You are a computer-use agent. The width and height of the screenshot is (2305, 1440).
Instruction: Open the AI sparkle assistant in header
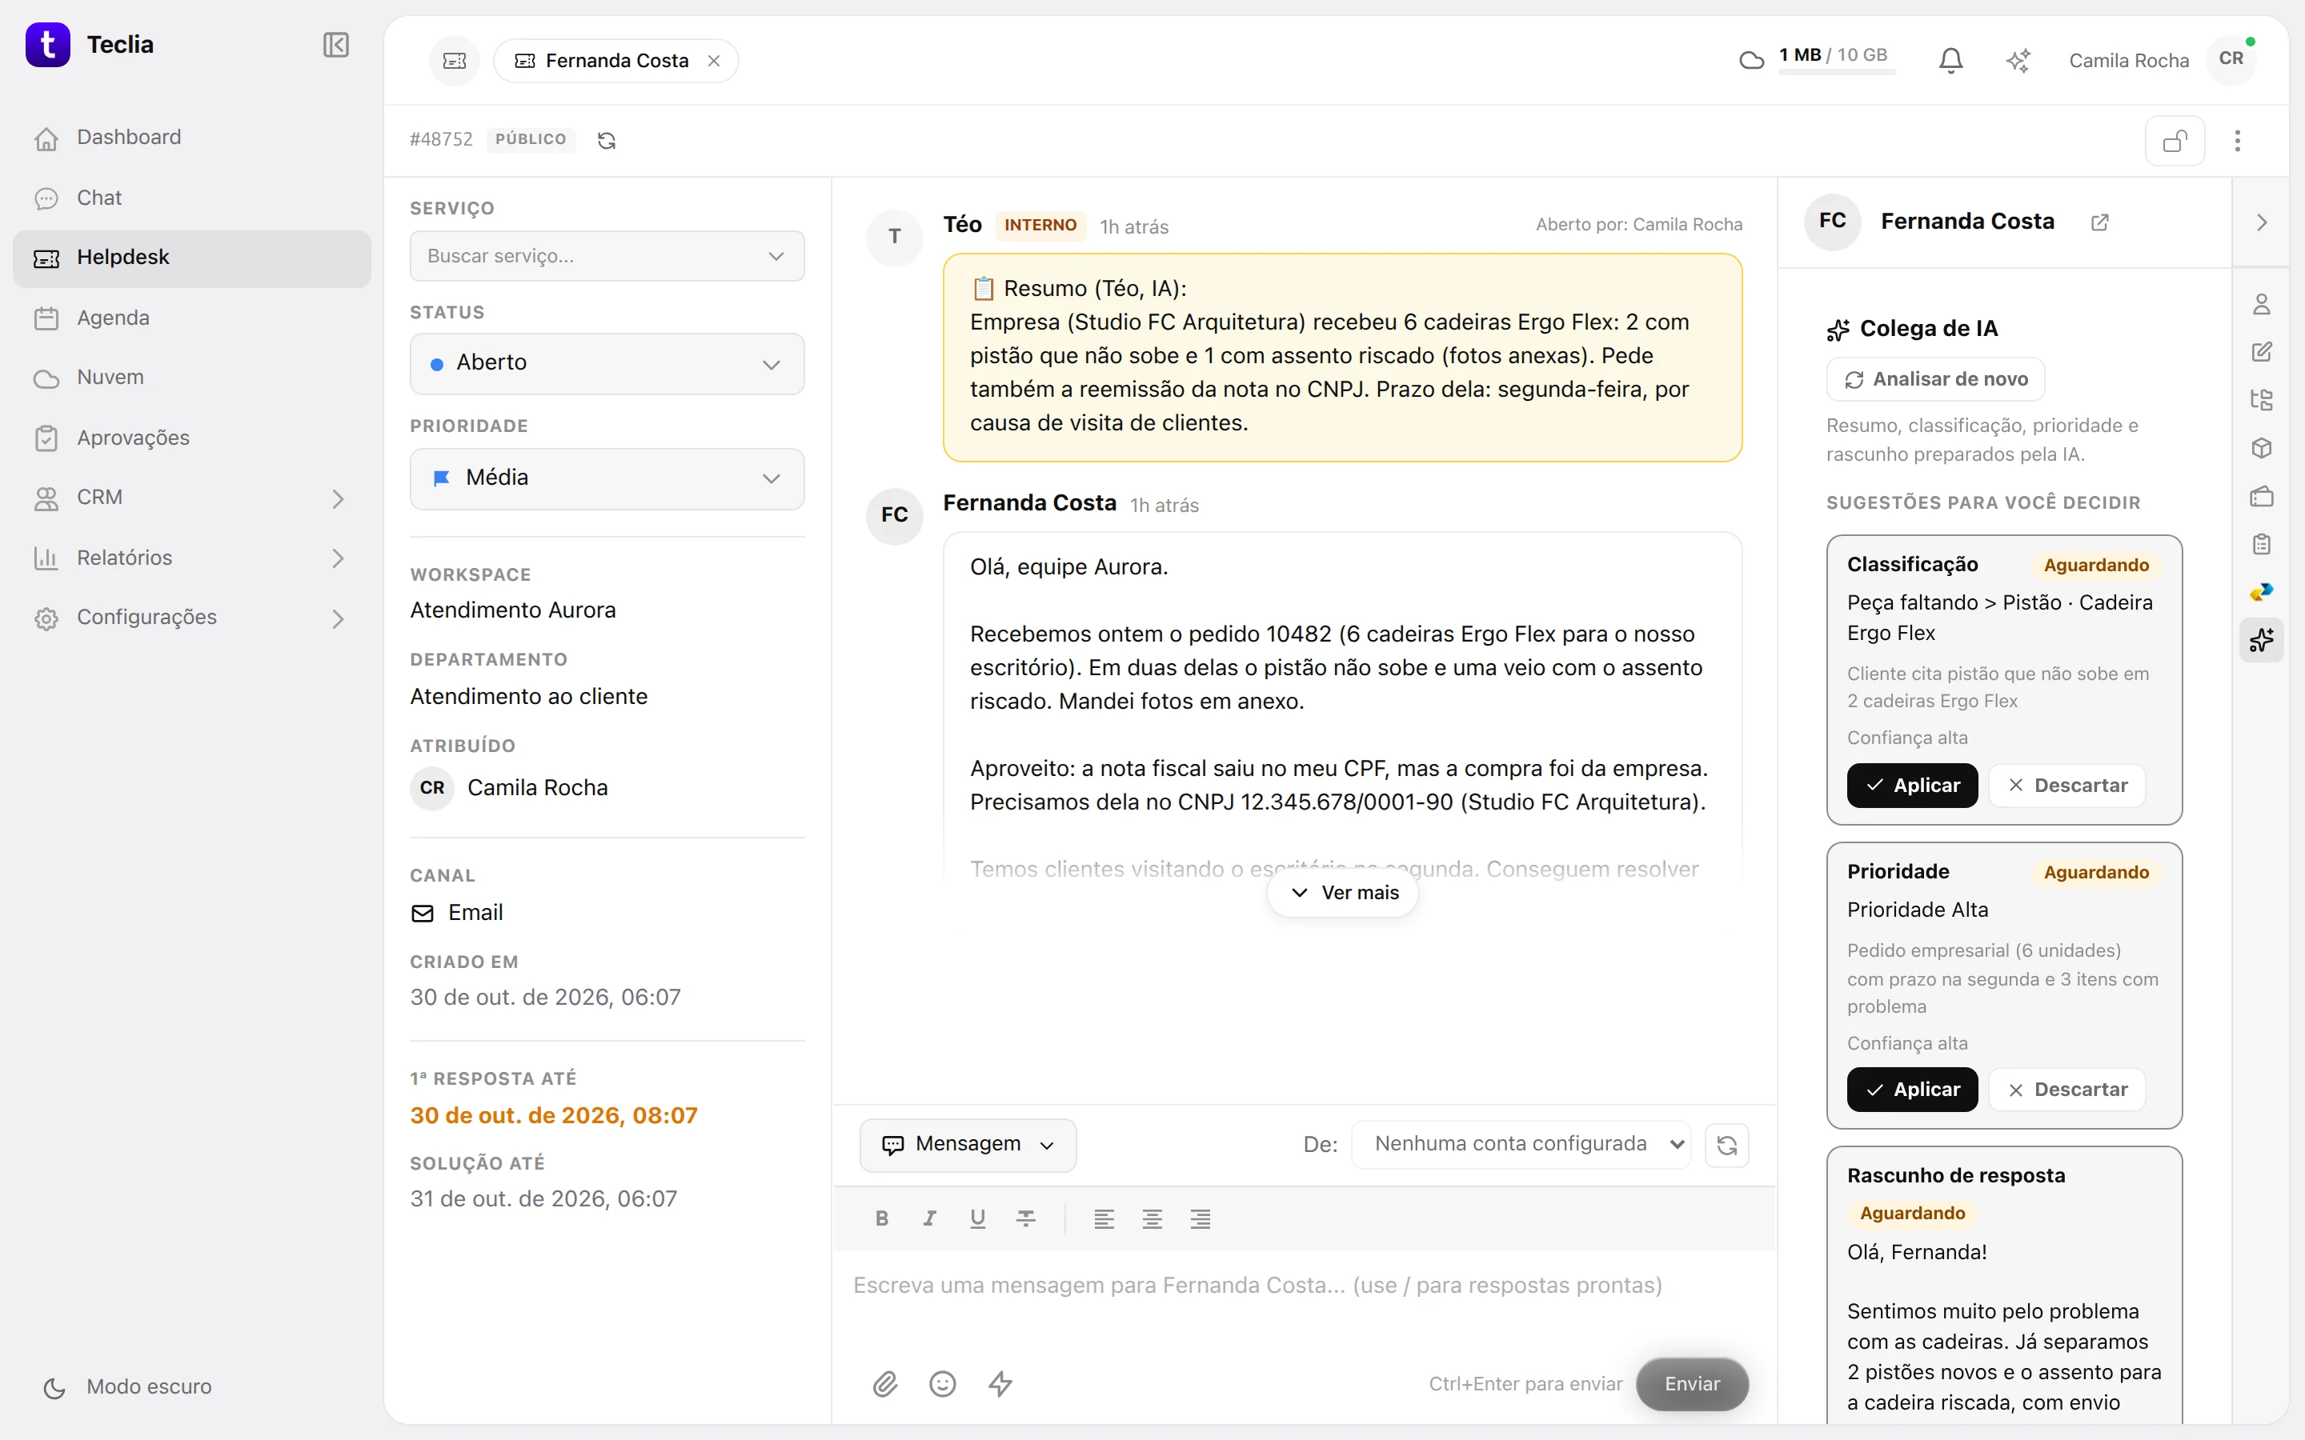pyautogui.click(x=2018, y=61)
